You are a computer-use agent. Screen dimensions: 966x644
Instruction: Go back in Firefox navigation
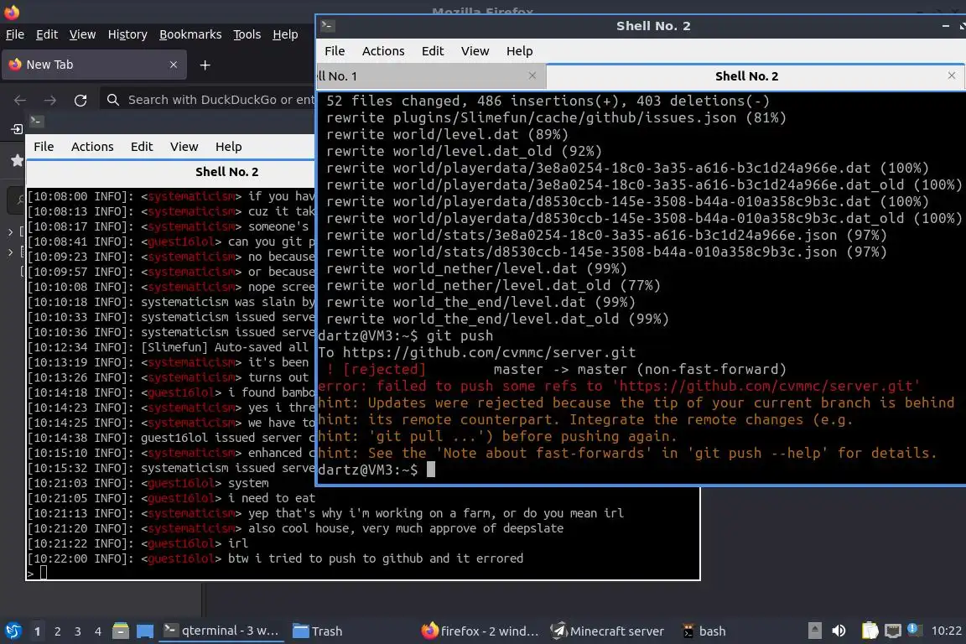[20, 100]
